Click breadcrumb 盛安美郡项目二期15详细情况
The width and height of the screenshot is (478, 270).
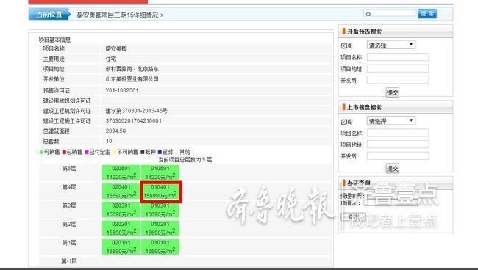click(118, 15)
